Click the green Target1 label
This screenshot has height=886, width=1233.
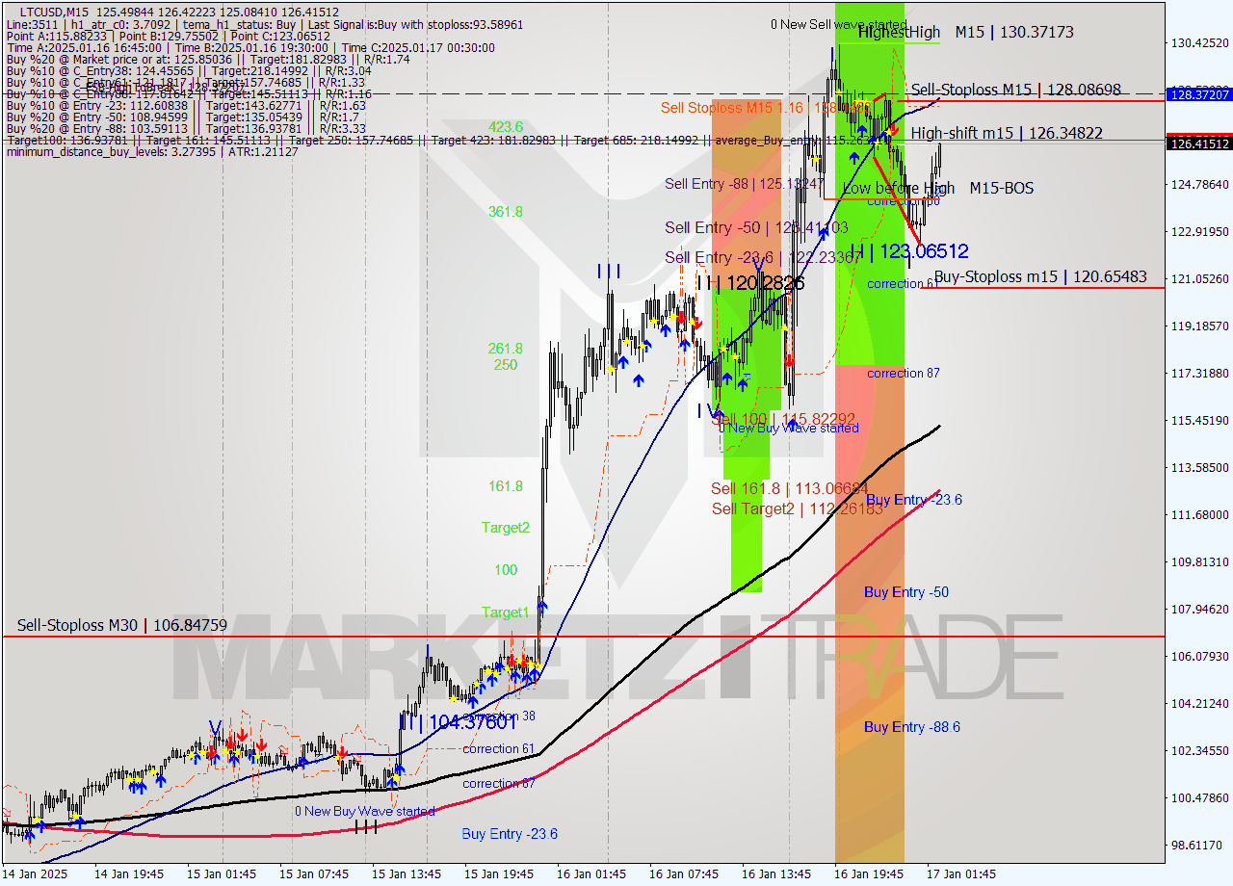pyautogui.click(x=506, y=612)
